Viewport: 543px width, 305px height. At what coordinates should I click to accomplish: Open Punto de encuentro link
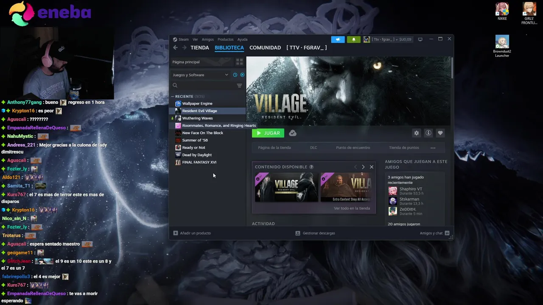(353, 148)
